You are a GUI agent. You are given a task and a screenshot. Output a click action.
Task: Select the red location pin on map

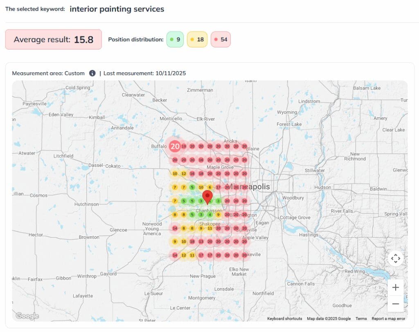[x=208, y=196]
